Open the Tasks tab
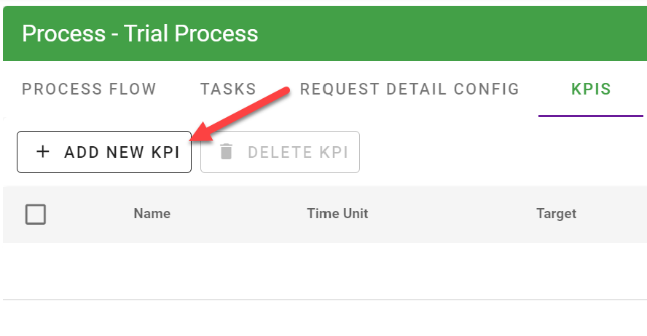Viewport: 647px width, 336px height. tap(228, 89)
